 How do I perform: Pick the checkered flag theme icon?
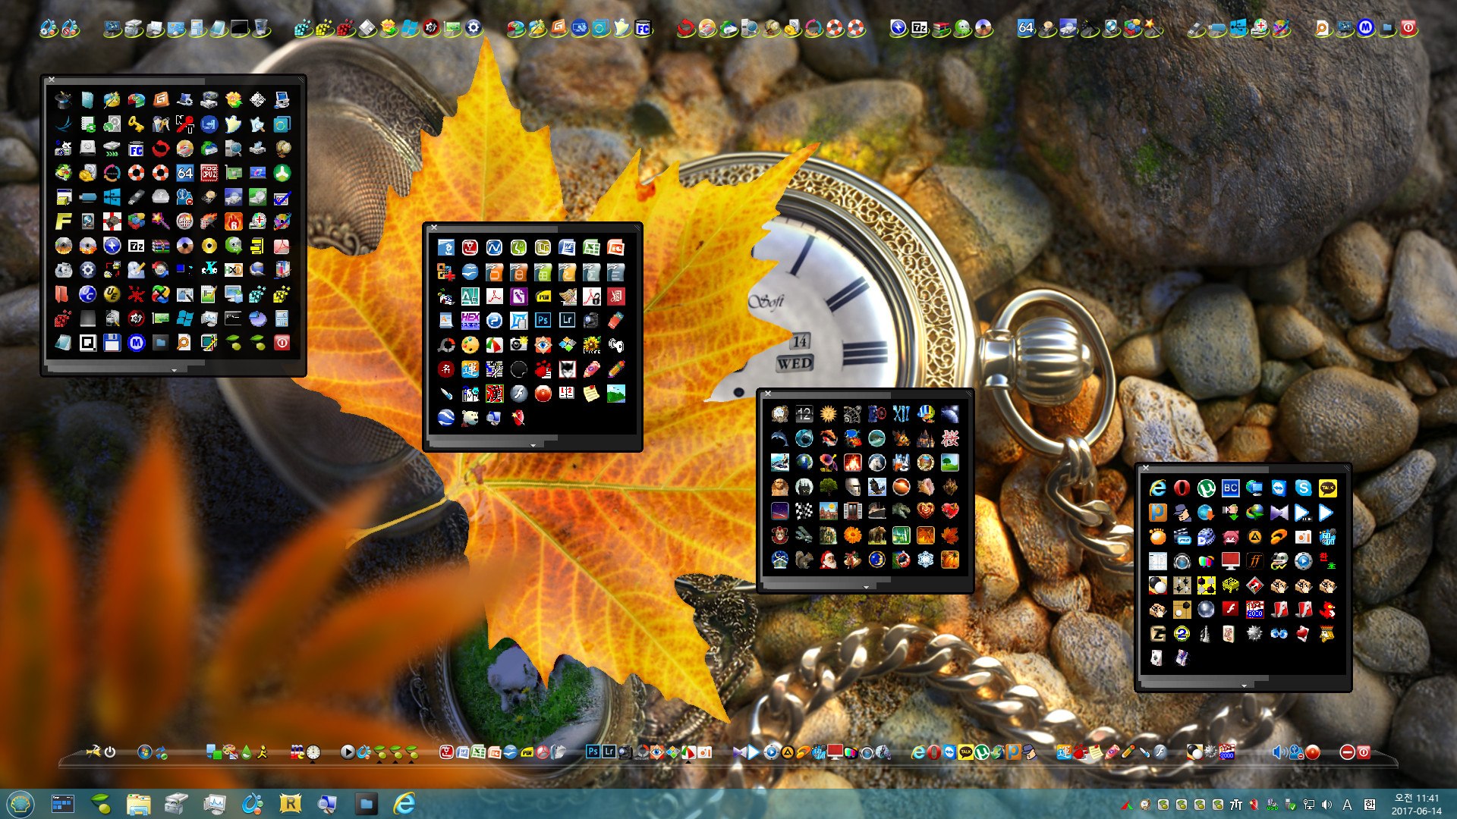(804, 511)
